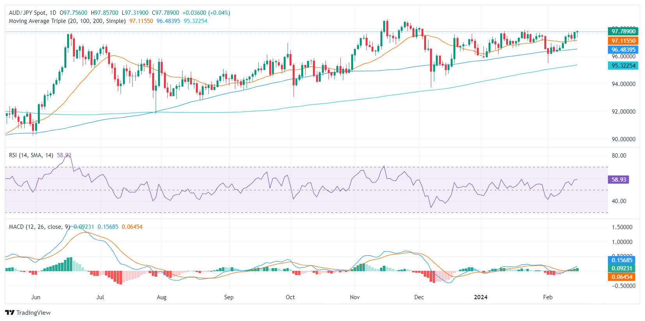Select the Moving Average Triple indicator label

click(67, 21)
